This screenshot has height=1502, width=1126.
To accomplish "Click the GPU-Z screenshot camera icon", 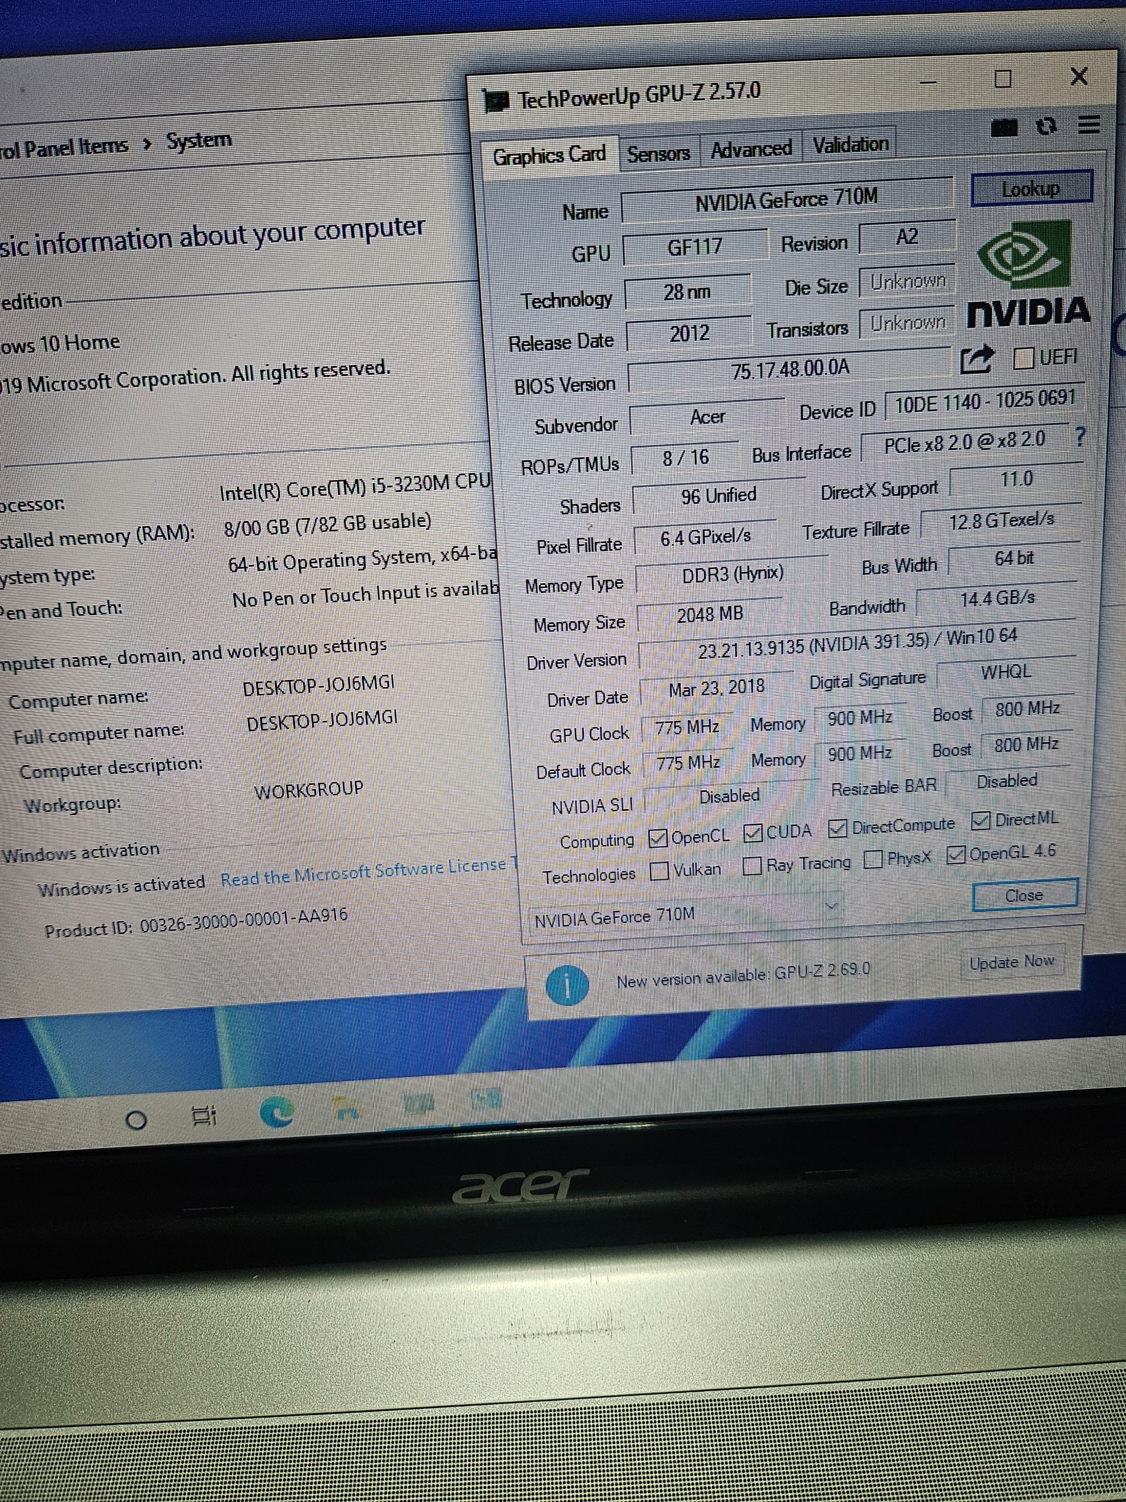I will coord(1004,128).
